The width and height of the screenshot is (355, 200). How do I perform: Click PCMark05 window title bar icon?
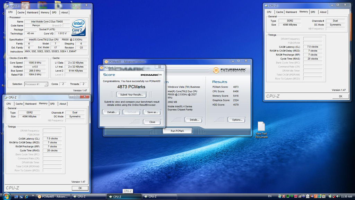point(106,62)
